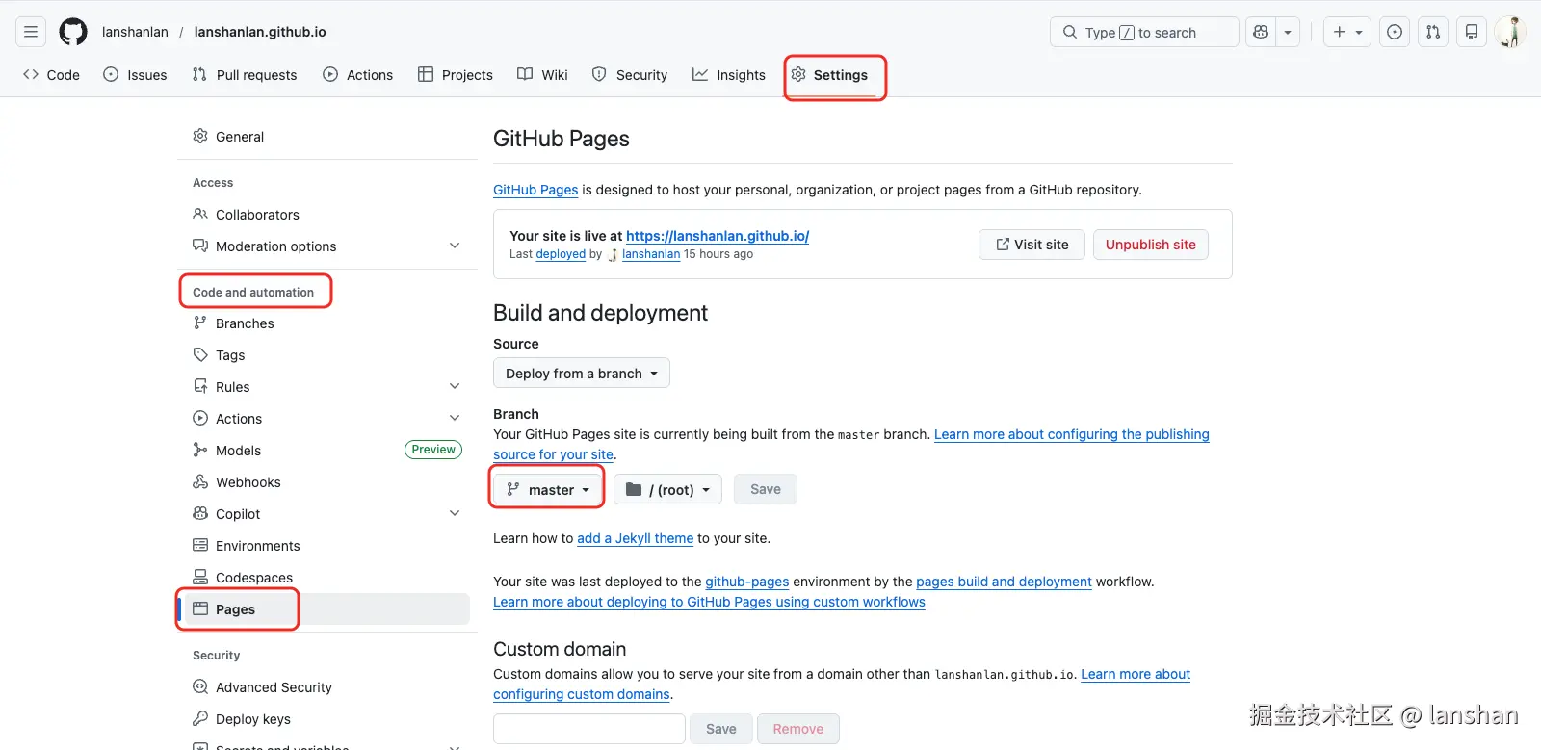The image size is (1541, 750).
Task: Open the Copilot chat icon
Action: tap(1261, 32)
